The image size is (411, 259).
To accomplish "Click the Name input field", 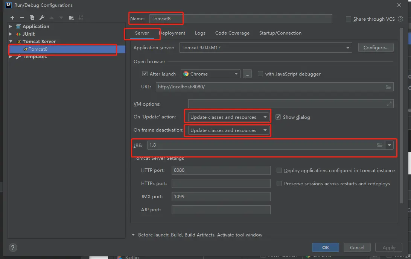I will (x=241, y=18).
